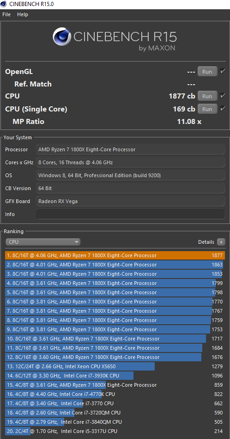Click the Processor field showing Ryzen 7 1800X
Viewport: 230px width, 439px height.
[x=131, y=149]
